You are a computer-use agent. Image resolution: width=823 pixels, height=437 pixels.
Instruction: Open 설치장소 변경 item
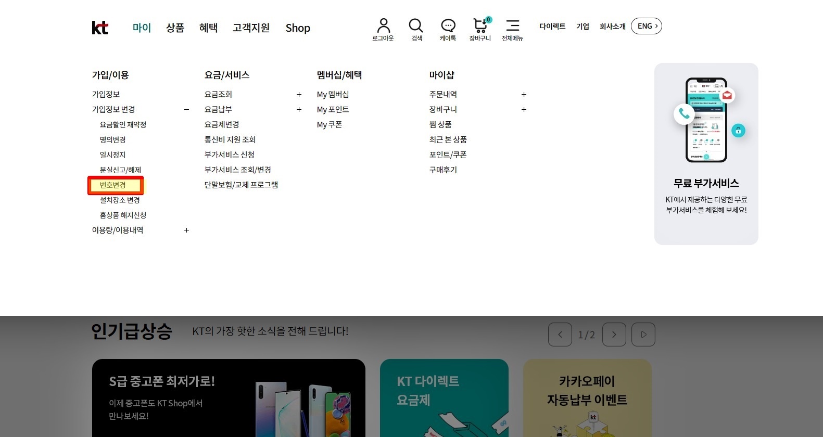(x=120, y=200)
